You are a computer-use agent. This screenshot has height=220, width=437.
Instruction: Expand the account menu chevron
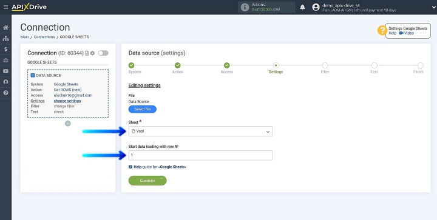[433, 7]
